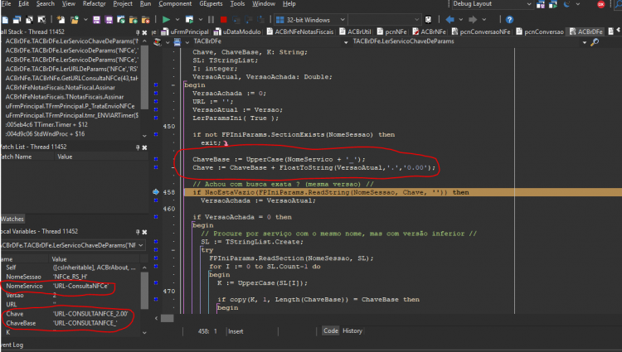Click the Open file folder icon

[x=74, y=20]
